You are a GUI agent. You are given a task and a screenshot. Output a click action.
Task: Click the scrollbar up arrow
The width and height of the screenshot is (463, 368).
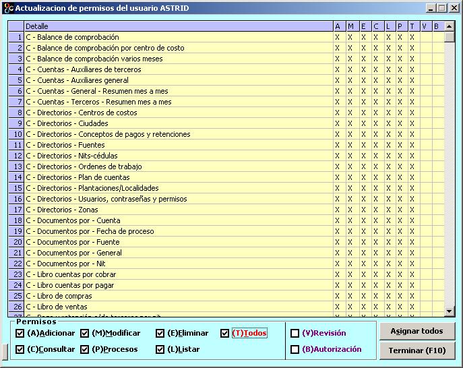coord(449,26)
